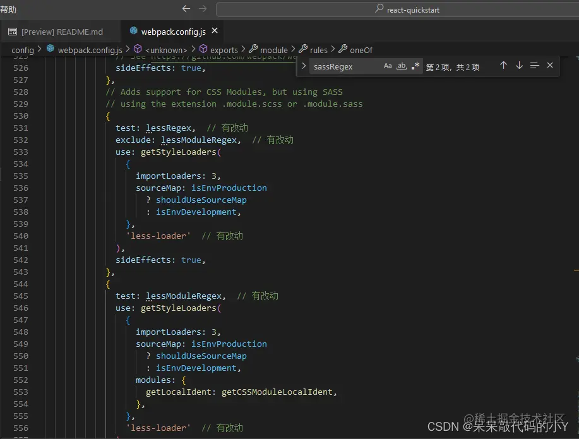Image resolution: width=579 pixels, height=439 pixels.
Task: Click getStyleLoaders on line 546
Action: [x=178, y=308]
